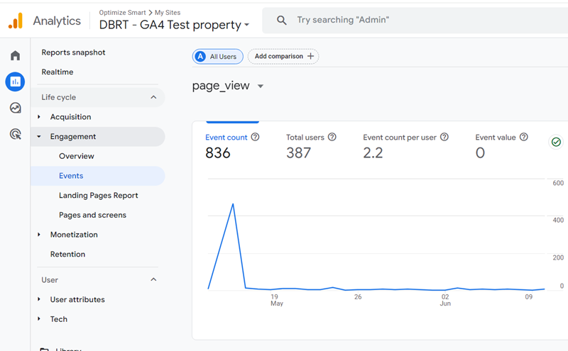Open the Retention report

tap(67, 254)
